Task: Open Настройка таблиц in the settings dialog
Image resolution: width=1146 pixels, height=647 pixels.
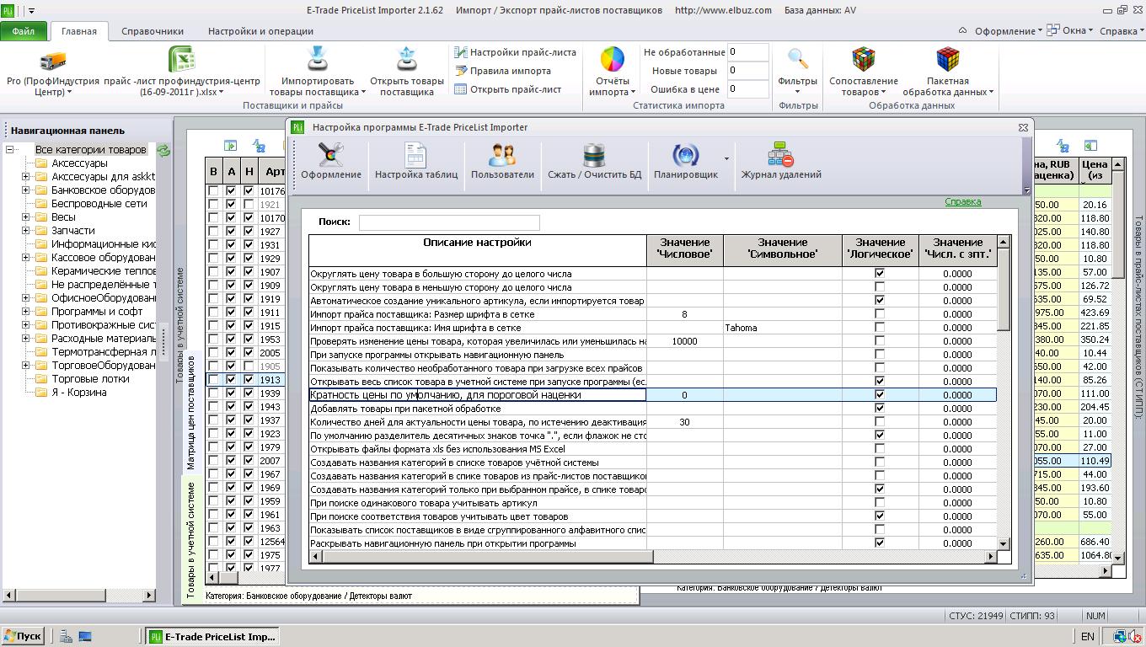Action: (416, 161)
